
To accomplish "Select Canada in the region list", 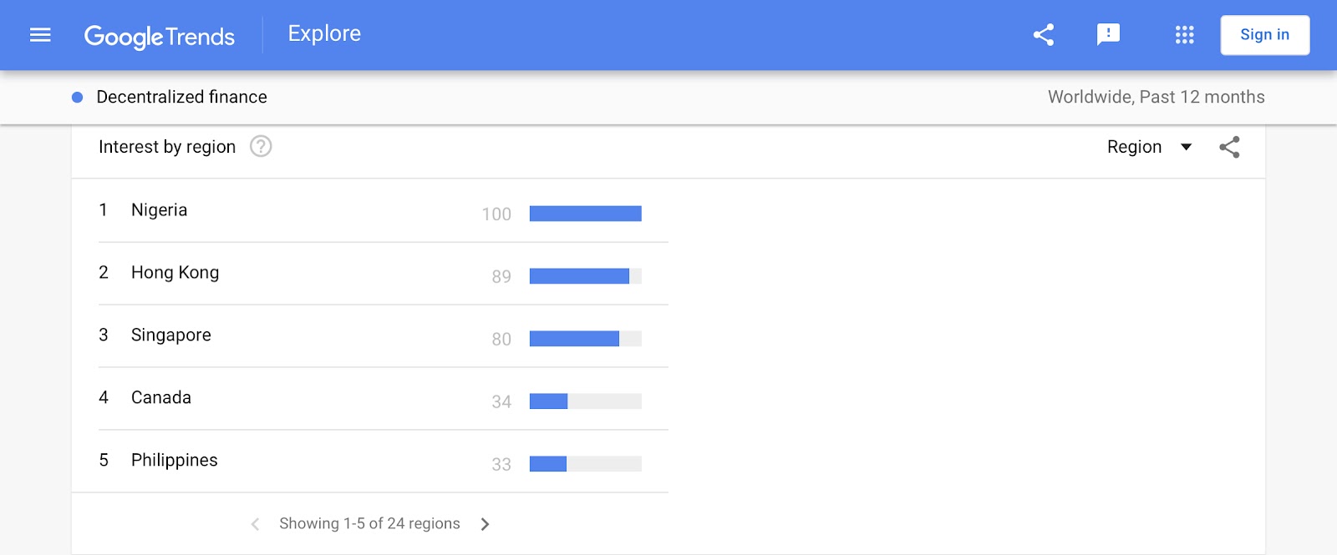I will [161, 398].
